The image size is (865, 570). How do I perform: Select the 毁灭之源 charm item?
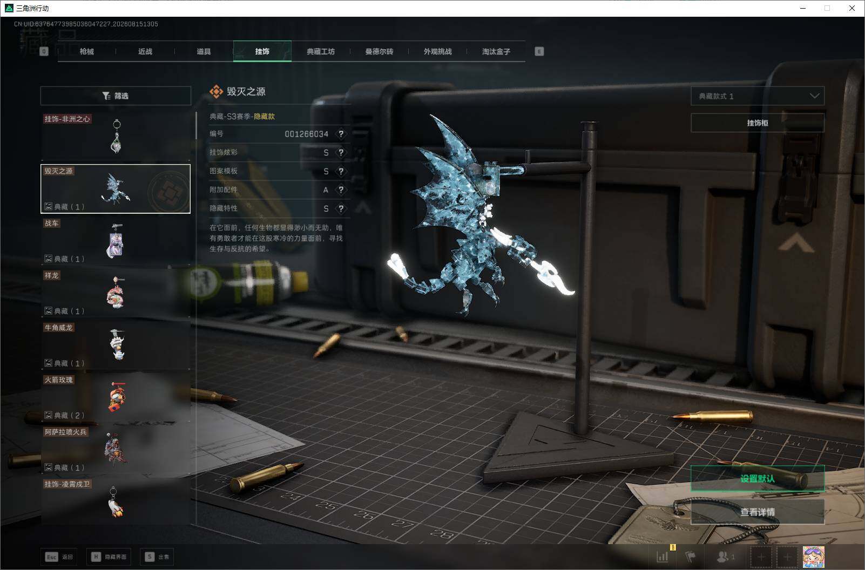(116, 188)
